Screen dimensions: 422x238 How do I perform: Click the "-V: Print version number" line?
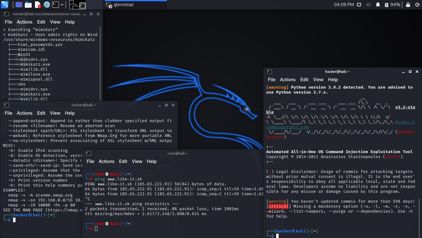click(38, 180)
